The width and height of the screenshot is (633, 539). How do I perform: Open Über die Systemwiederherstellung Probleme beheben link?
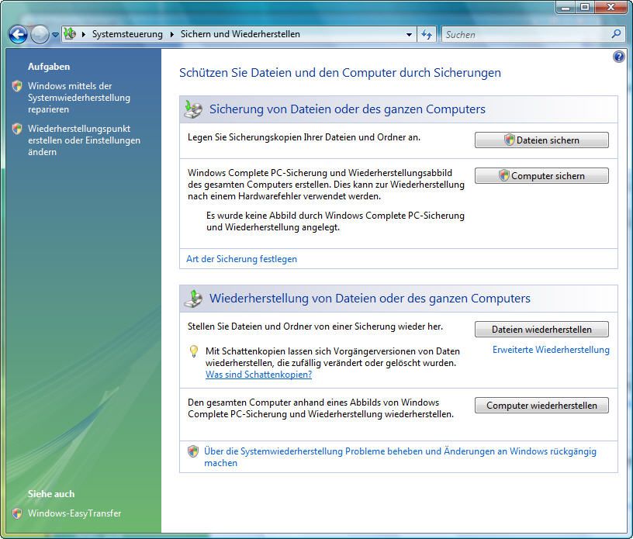point(400,457)
